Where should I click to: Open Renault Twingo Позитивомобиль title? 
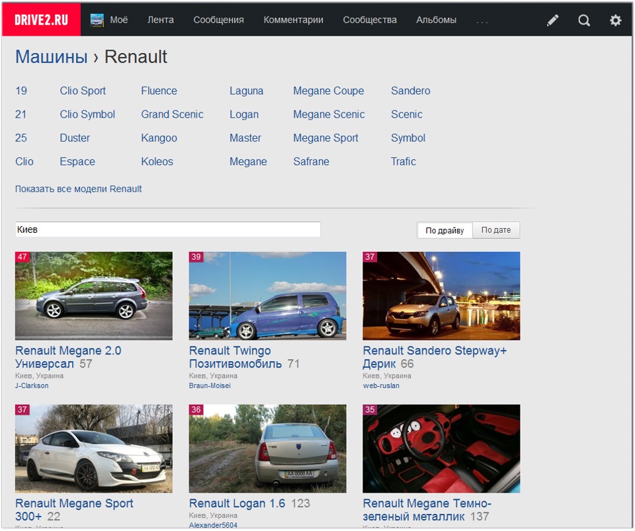(235, 357)
